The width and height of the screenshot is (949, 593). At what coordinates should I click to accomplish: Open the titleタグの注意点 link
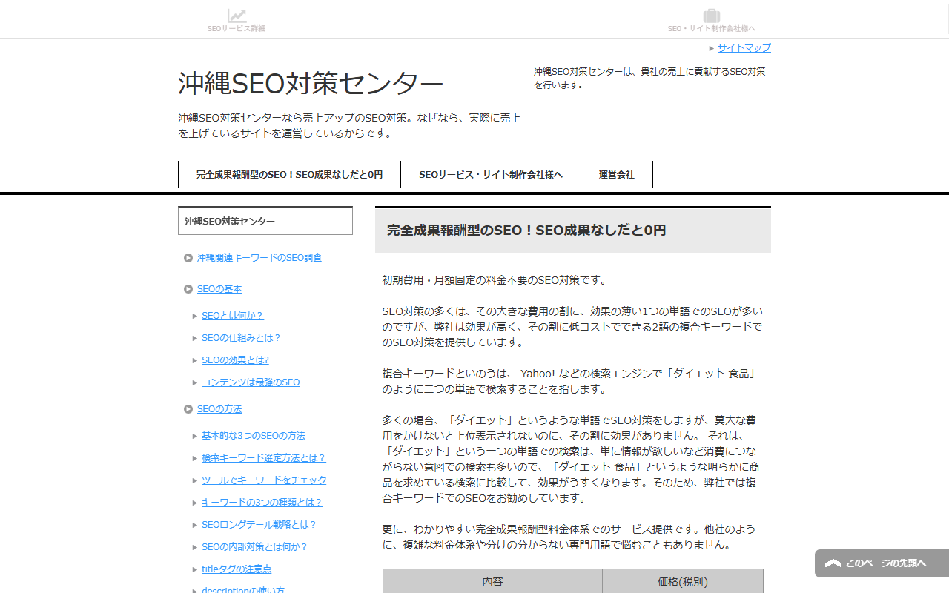coord(236,569)
